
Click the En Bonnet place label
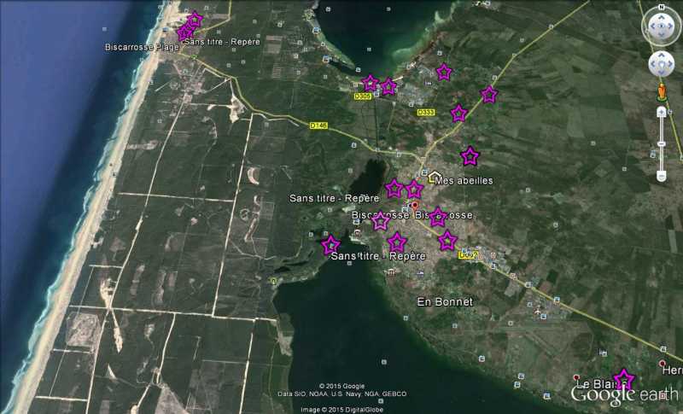[x=444, y=302]
